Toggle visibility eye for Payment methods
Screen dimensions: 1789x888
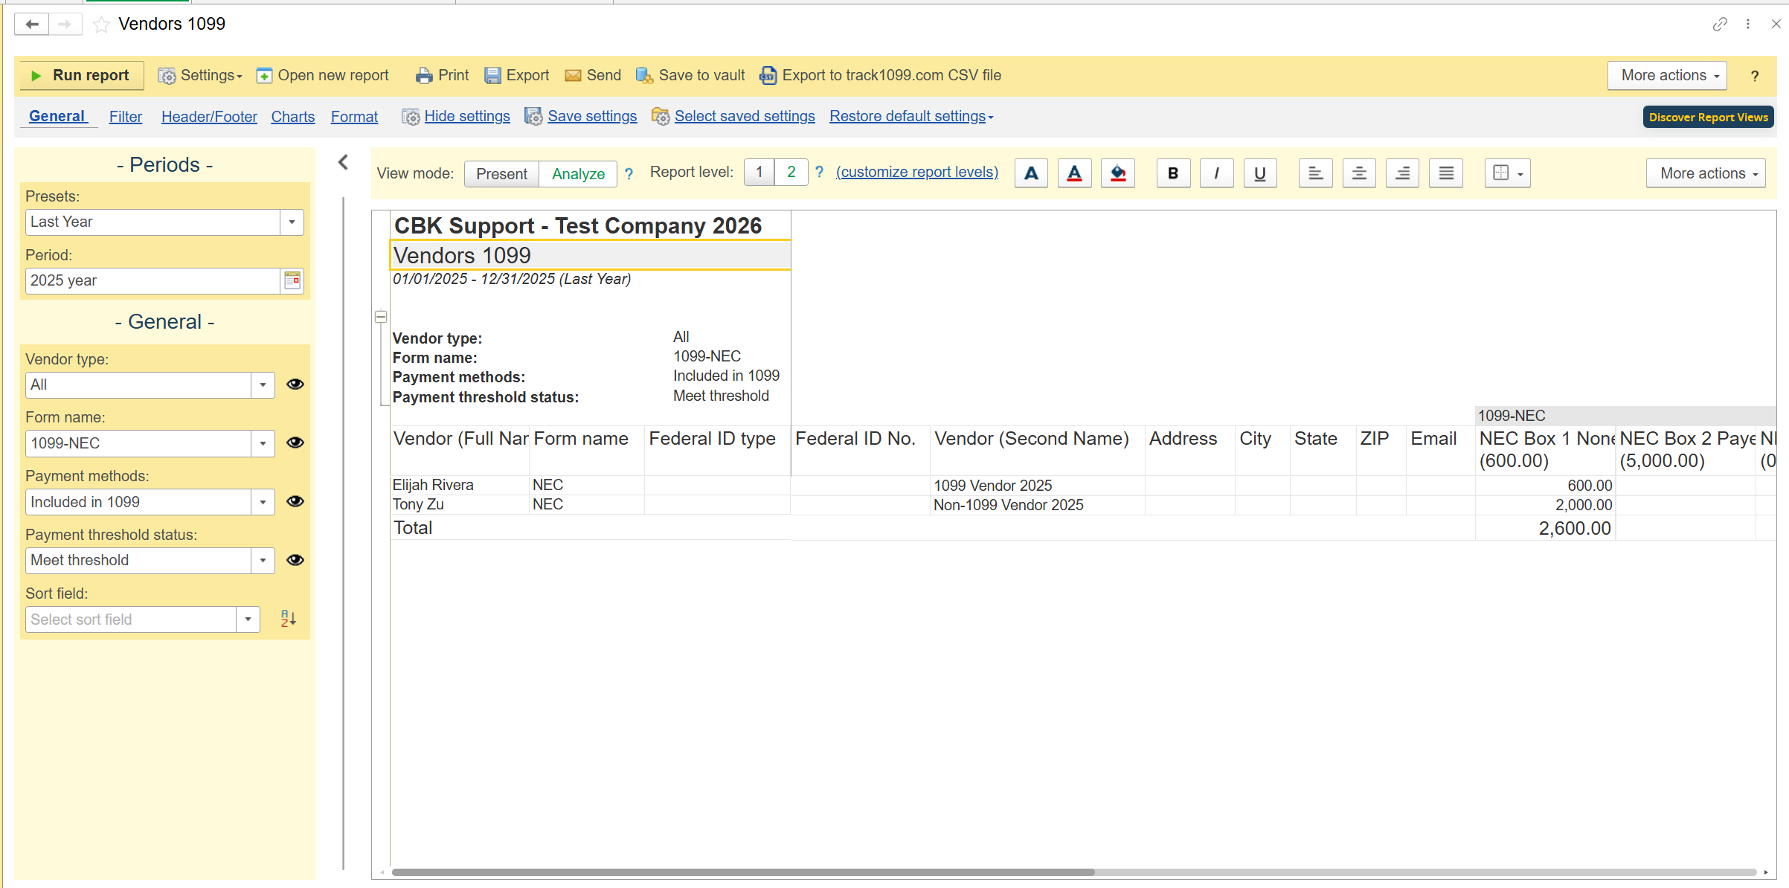click(295, 501)
